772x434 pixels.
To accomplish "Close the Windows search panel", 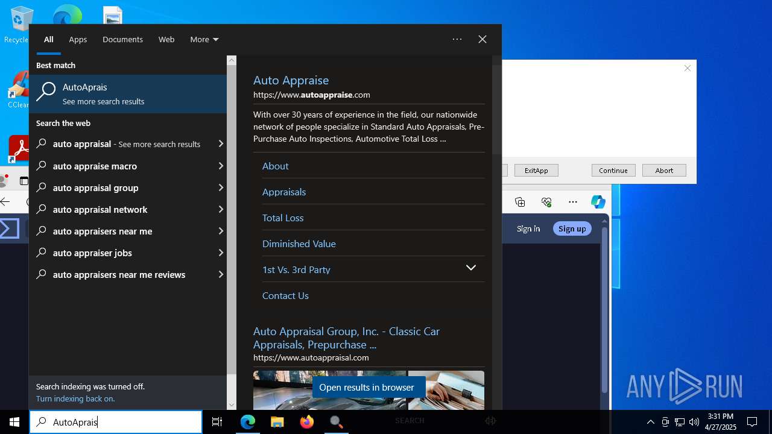I will click(x=482, y=39).
